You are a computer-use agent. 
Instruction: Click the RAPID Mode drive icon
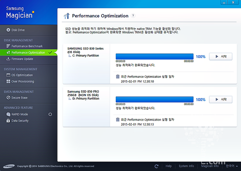click(8, 114)
